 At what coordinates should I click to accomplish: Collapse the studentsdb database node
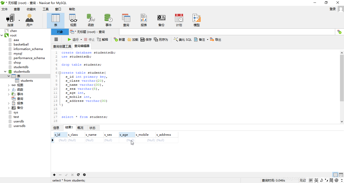pyautogui.click(x=5, y=72)
